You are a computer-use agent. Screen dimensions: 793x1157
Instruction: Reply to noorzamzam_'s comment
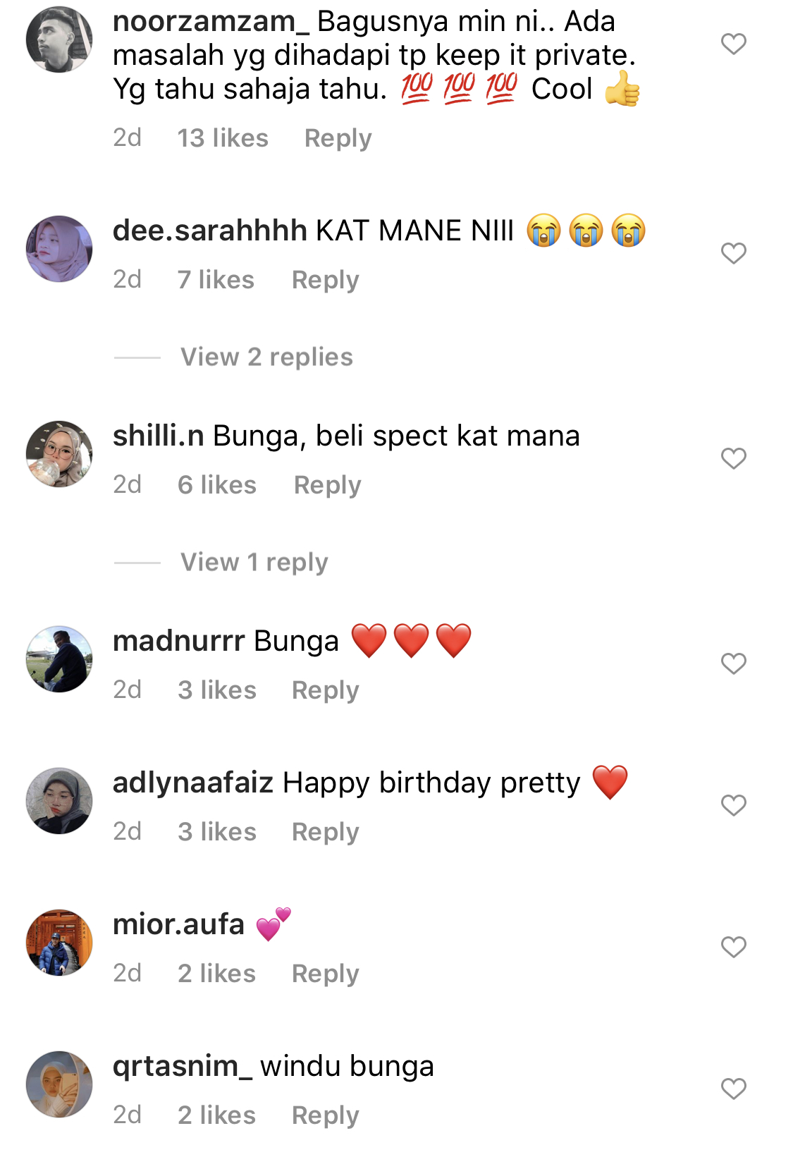point(338,138)
